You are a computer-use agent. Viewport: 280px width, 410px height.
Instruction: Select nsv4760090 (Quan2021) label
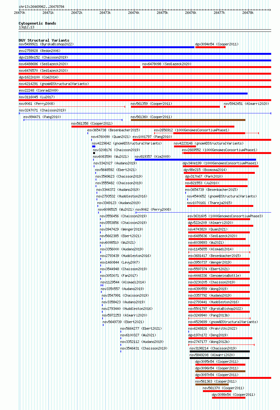tap(111, 137)
